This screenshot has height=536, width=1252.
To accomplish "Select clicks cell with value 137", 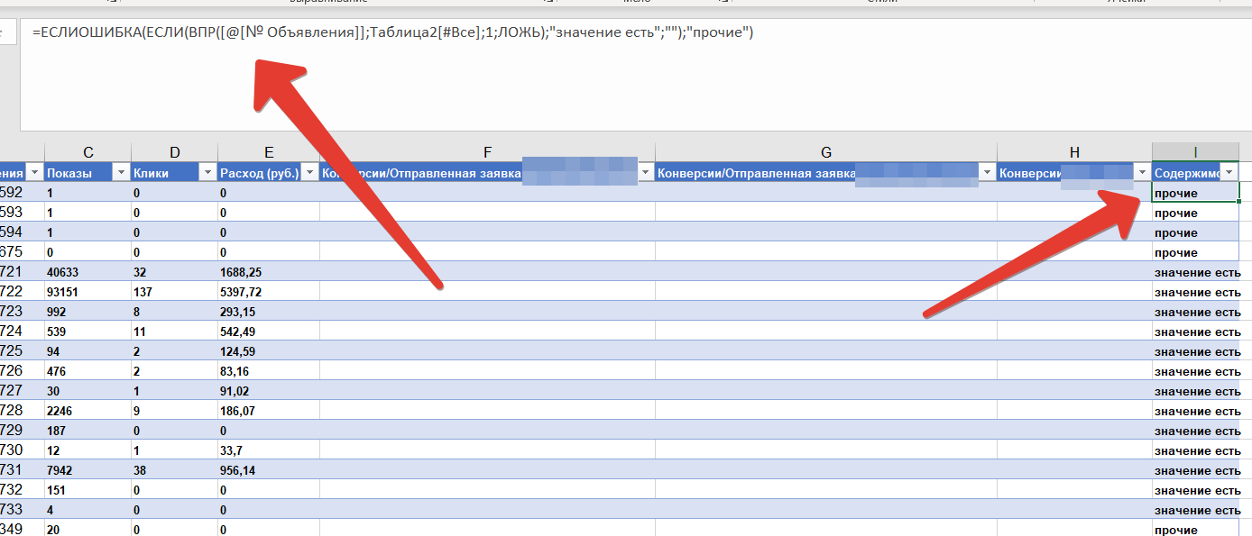I will click(174, 292).
